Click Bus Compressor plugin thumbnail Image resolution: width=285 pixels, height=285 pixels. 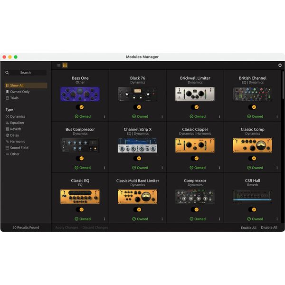tap(80, 145)
